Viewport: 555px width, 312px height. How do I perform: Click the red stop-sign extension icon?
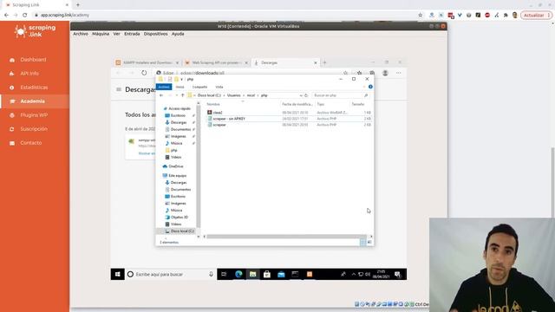click(487, 16)
